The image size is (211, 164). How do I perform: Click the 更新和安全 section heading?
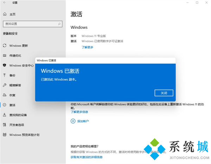[10, 33]
